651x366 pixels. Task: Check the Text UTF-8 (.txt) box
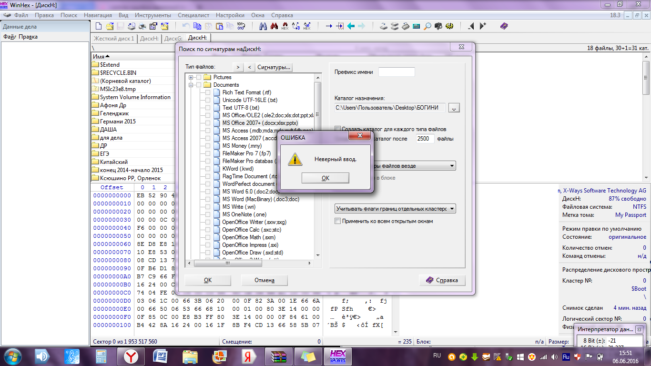click(207, 108)
